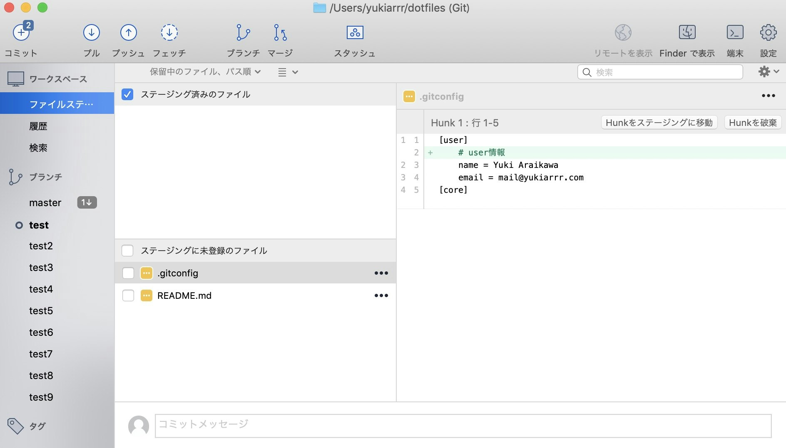
Task: Select the test7 branch
Action: pyautogui.click(x=41, y=354)
